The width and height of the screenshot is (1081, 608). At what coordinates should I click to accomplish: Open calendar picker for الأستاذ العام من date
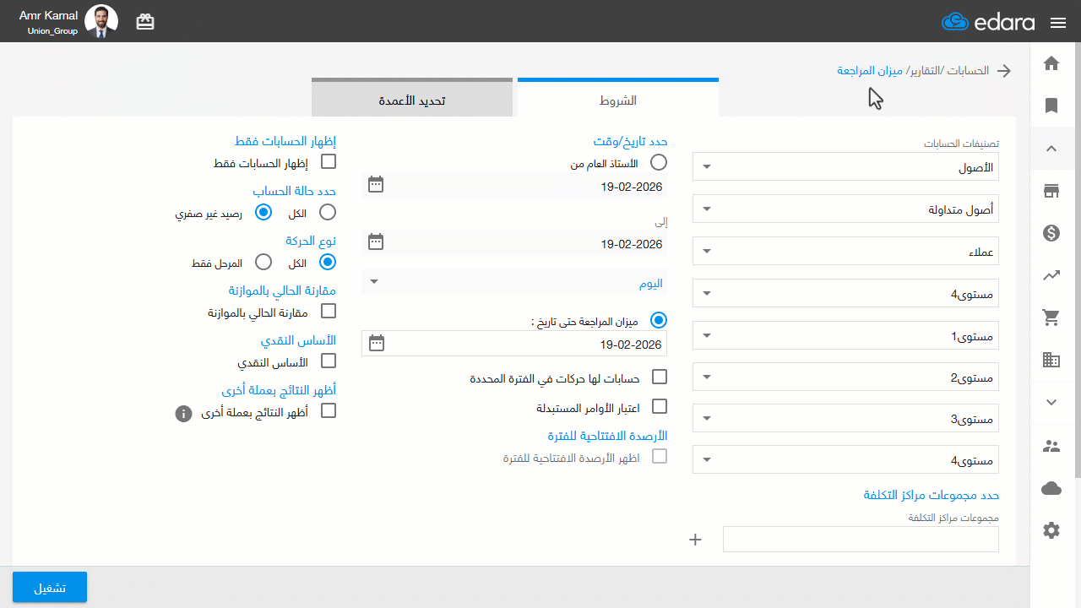[376, 184]
